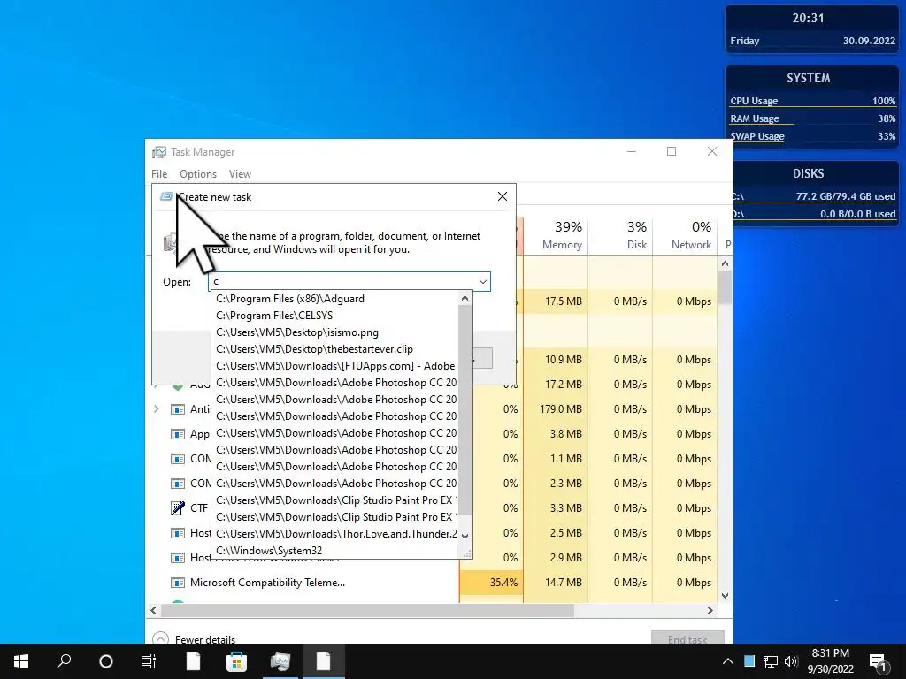Click the End task button

pos(687,639)
